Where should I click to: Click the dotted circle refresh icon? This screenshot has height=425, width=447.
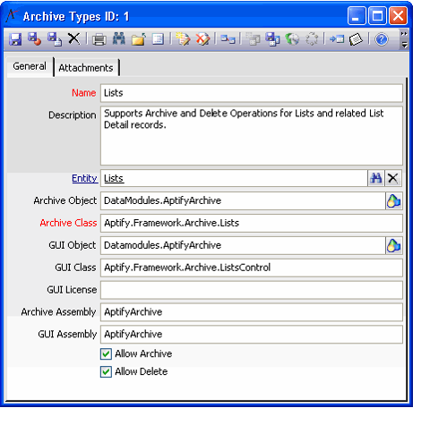pyautogui.click(x=312, y=39)
